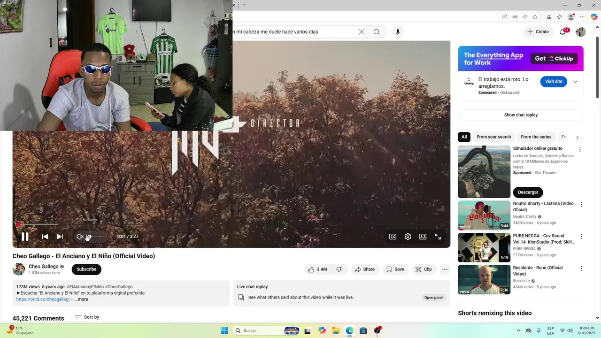Go to the previous video in player controls
Viewport: 601px width, 338px height.
(45, 237)
